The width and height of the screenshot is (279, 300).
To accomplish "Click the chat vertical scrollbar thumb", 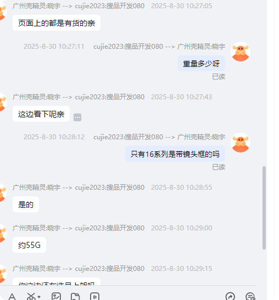I will 264,208.
